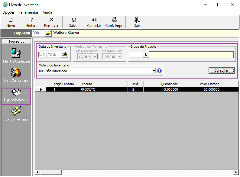Click the Data do Inventário date field
Viewport: 240px width, 177px height.
[50, 55]
